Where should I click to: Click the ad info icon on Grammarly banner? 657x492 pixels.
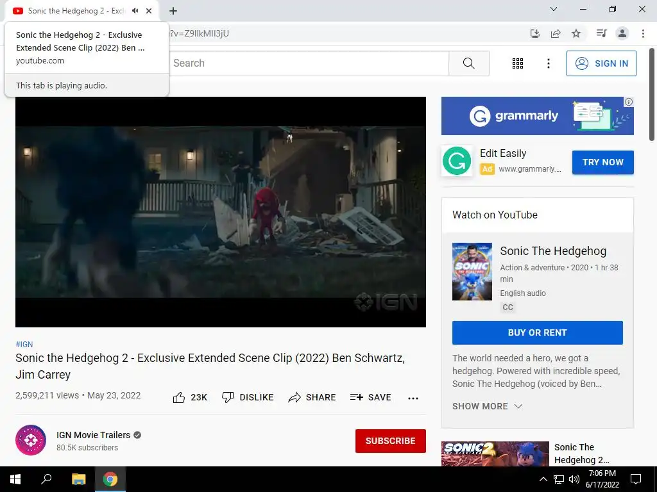pos(628,102)
